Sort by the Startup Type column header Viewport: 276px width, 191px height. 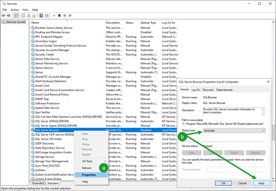tap(150, 23)
